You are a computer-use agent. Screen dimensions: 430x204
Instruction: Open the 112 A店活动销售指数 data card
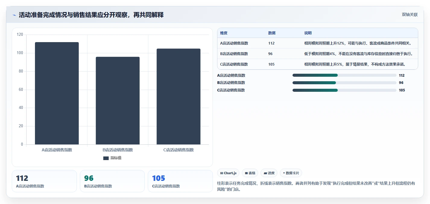tap(44, 181)
